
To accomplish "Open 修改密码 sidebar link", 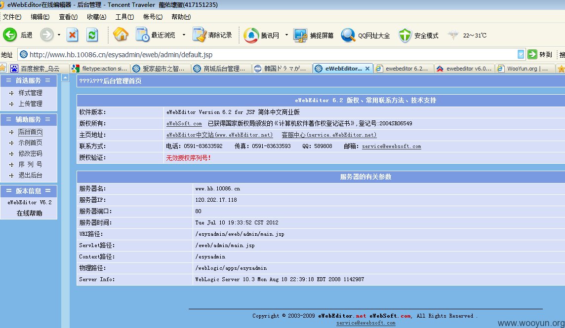I will point(30,153).
